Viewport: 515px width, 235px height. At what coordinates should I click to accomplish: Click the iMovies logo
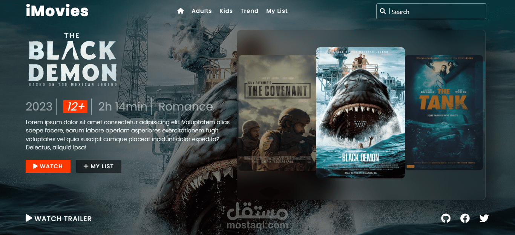coord(57,11)
